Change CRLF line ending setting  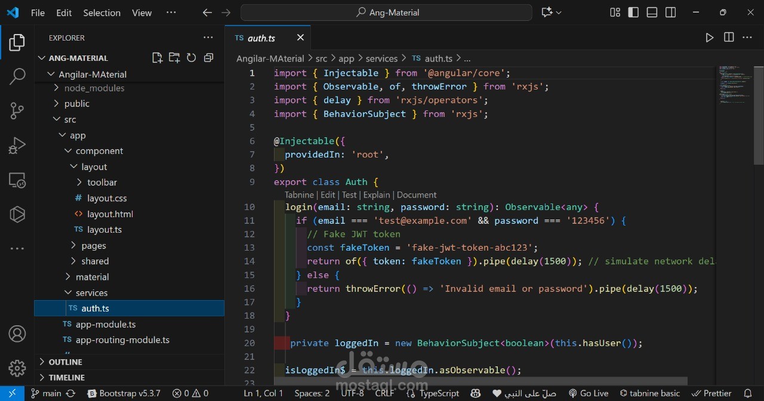[385, 393]
